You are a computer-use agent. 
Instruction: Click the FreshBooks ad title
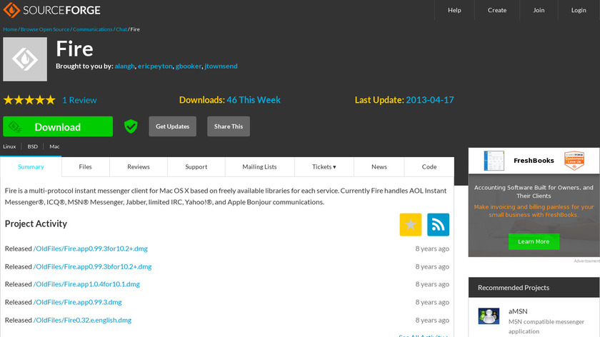pos(534,161)
